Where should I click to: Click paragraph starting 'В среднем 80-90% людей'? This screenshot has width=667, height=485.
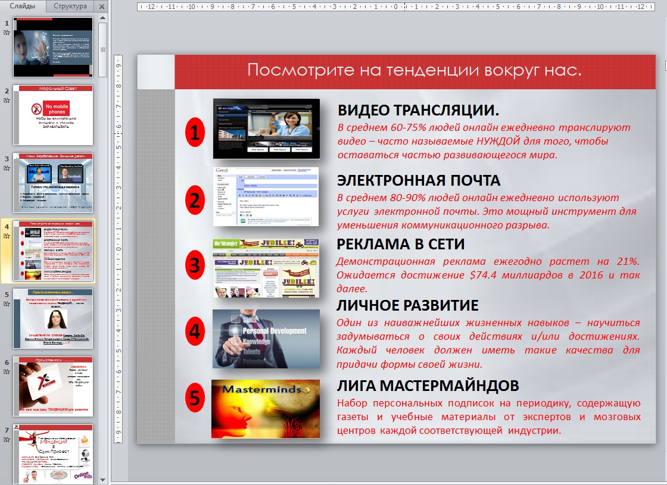(487, 211)
